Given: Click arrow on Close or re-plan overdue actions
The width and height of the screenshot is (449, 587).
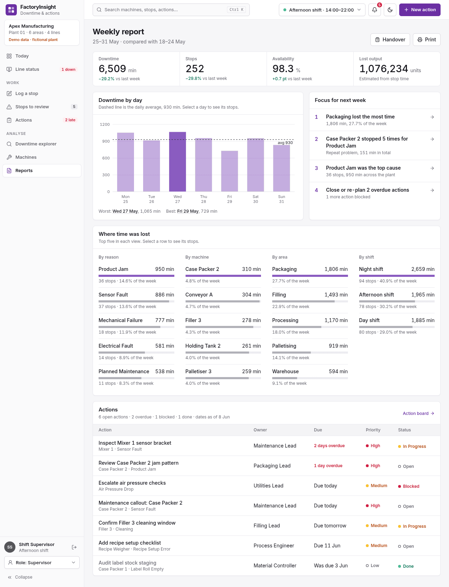Looking at the screenshot, I should coord(432,190).
